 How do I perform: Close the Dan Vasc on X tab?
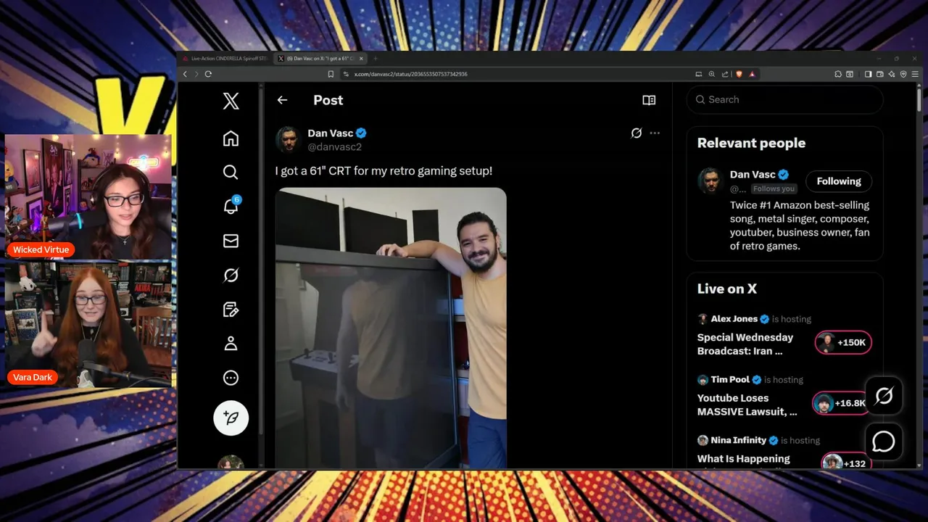tap(361, 58)
